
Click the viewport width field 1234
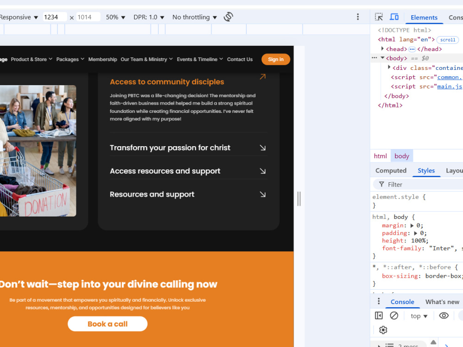pos(55,17)
